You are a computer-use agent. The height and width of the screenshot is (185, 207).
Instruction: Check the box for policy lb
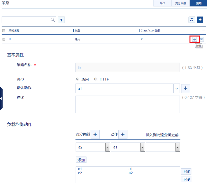[x=4, y=39]
